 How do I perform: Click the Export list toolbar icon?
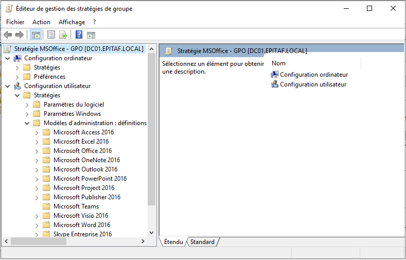(x=63, y=35)
